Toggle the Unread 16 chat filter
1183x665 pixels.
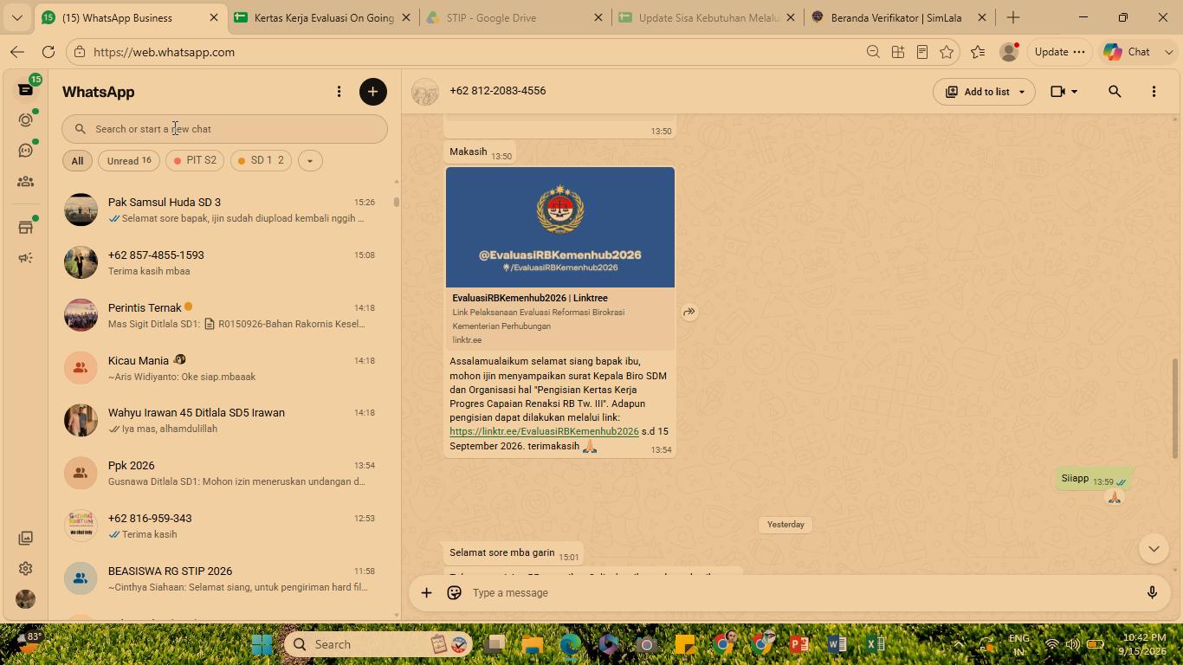point(129,161)
